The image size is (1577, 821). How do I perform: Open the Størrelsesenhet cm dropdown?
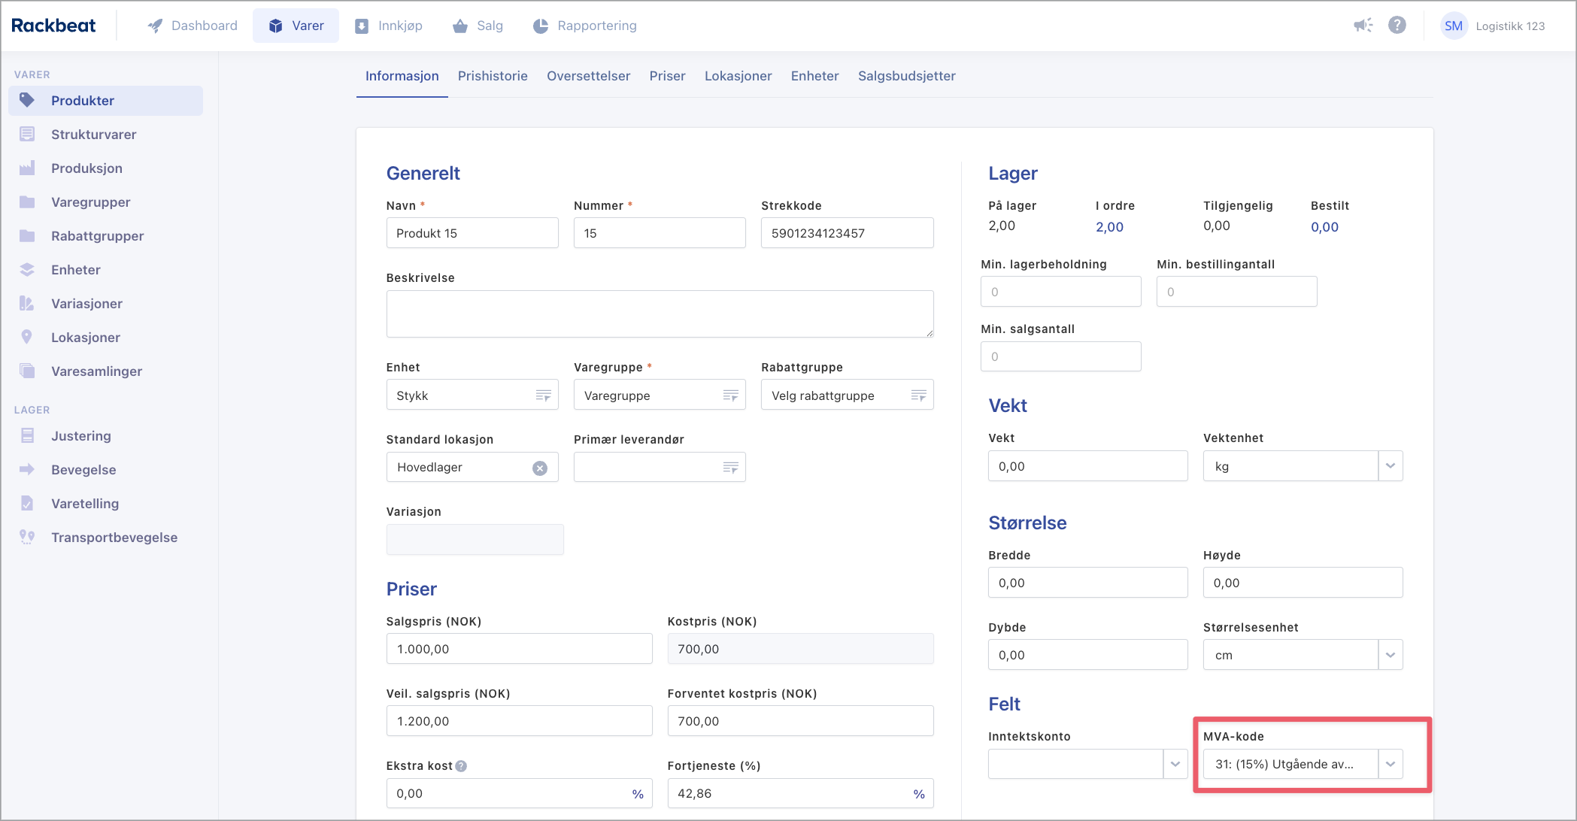pyautogui.click(x=1390, y=655)
